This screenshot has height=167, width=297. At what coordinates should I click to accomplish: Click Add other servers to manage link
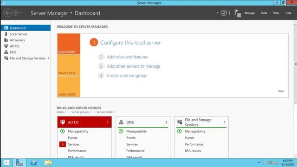(134, 66)
